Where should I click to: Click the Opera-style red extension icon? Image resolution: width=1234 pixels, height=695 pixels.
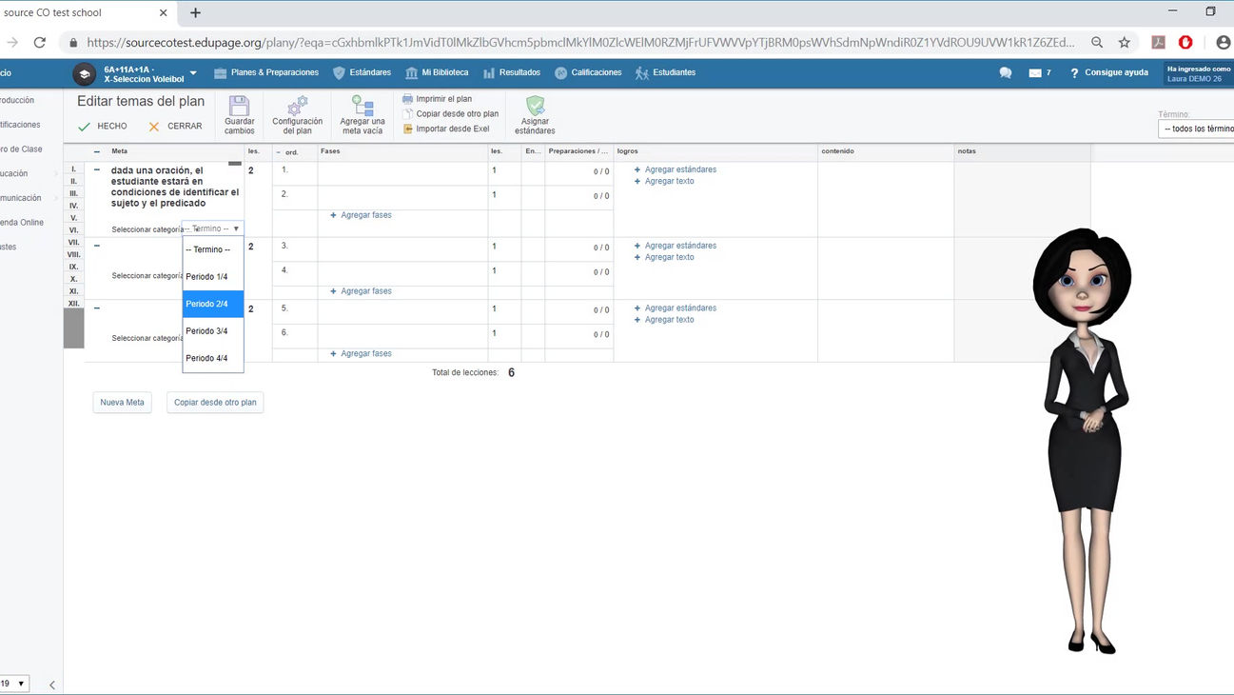point(1185,42)
